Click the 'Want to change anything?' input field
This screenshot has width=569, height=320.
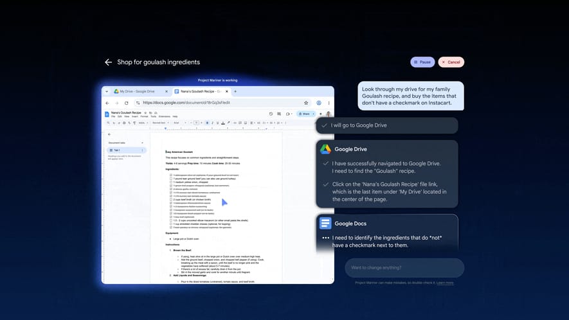404,268
